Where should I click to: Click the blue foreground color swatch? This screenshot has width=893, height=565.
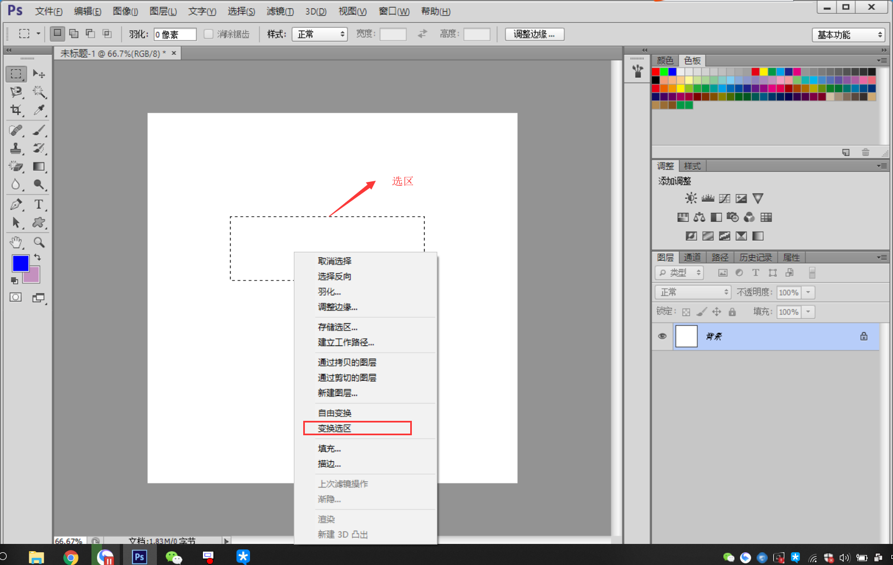(19, 262)
